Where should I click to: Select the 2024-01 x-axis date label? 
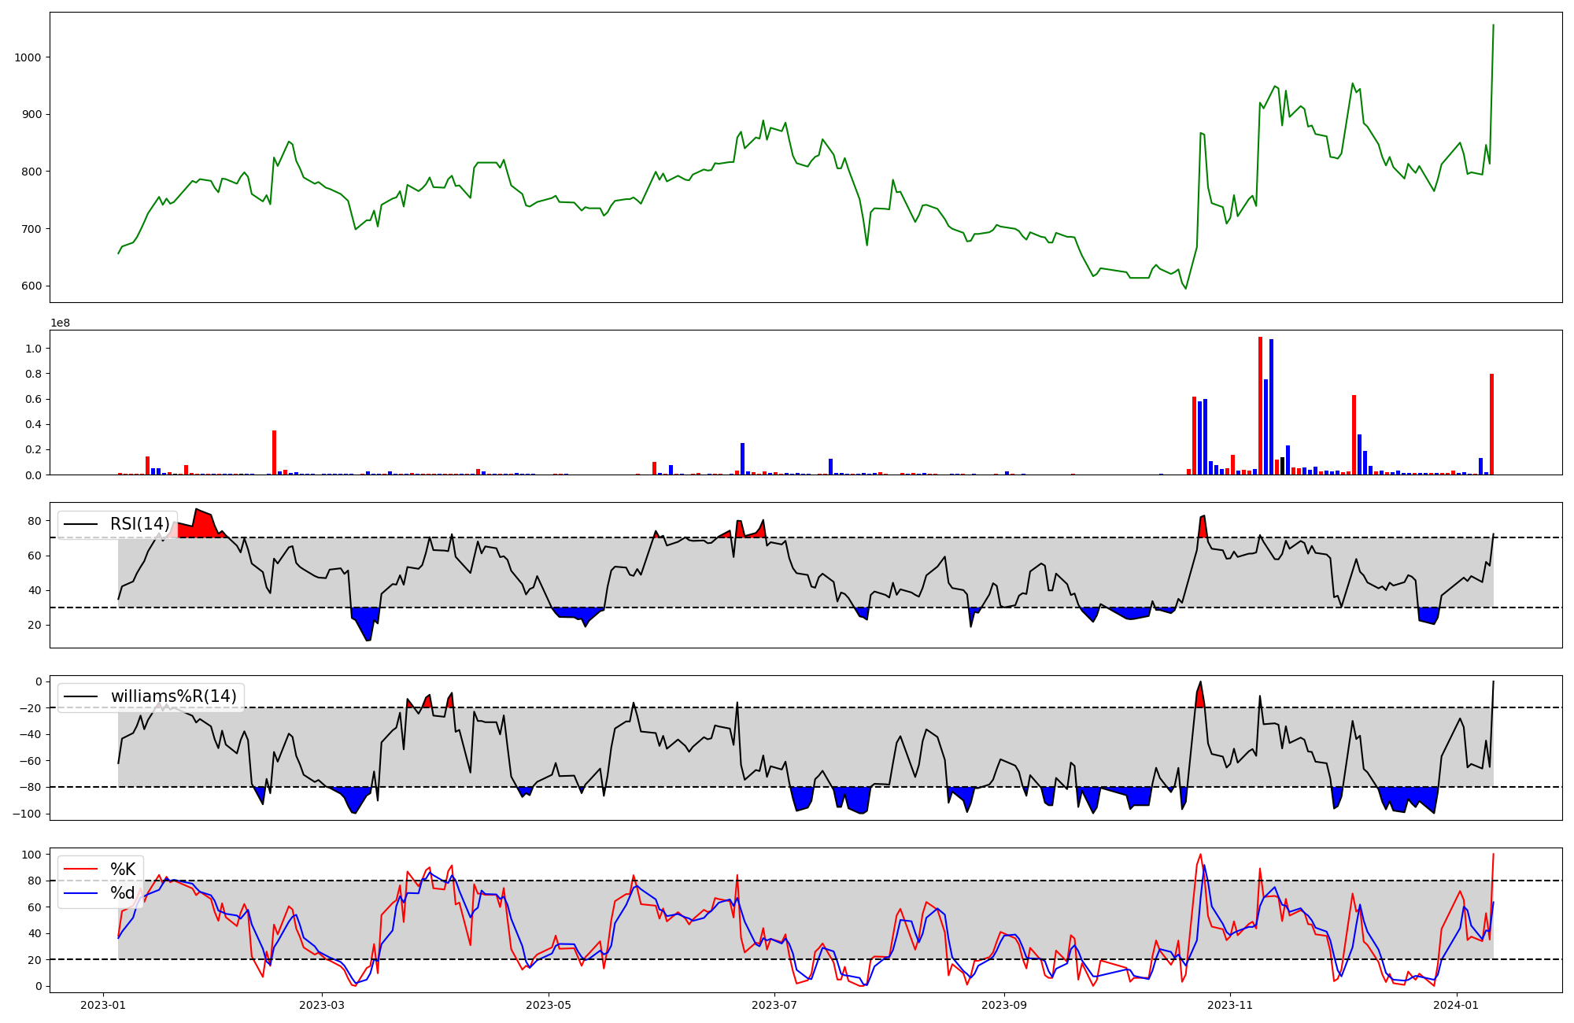(1457, 1005)
